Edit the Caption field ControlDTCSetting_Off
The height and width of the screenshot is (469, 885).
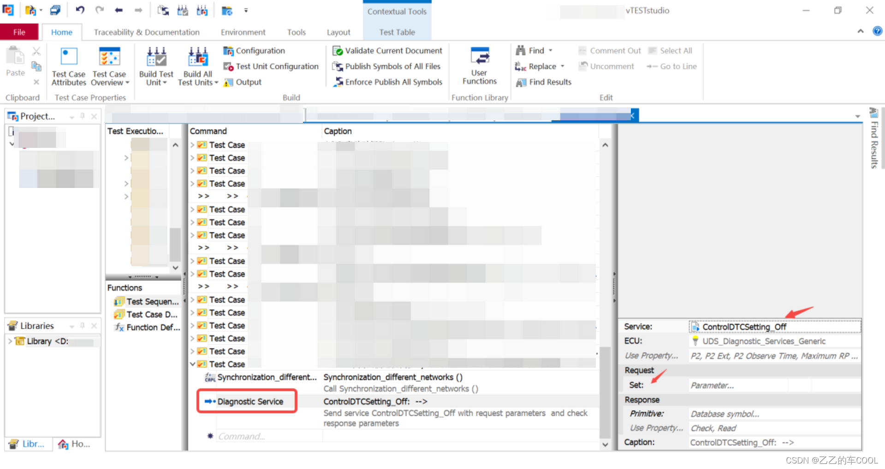[775, 442]
